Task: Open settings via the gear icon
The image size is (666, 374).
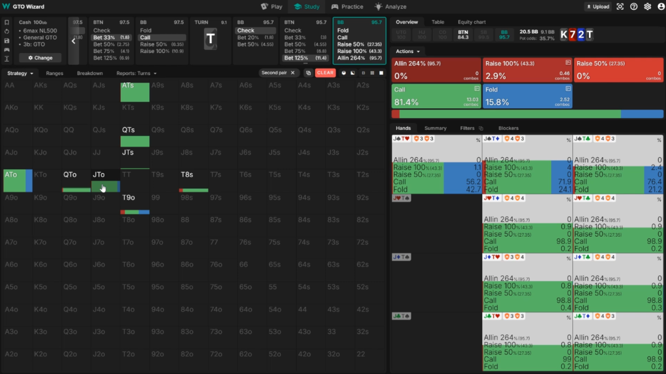Action: point(647,7)
